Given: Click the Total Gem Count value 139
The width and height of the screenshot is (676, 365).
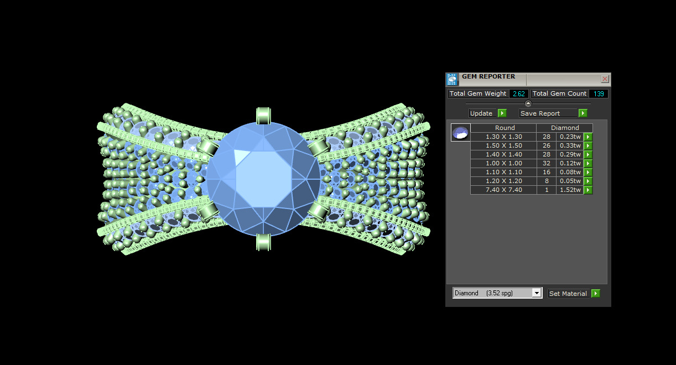Looking at the screenshot, I should [599, 94].
